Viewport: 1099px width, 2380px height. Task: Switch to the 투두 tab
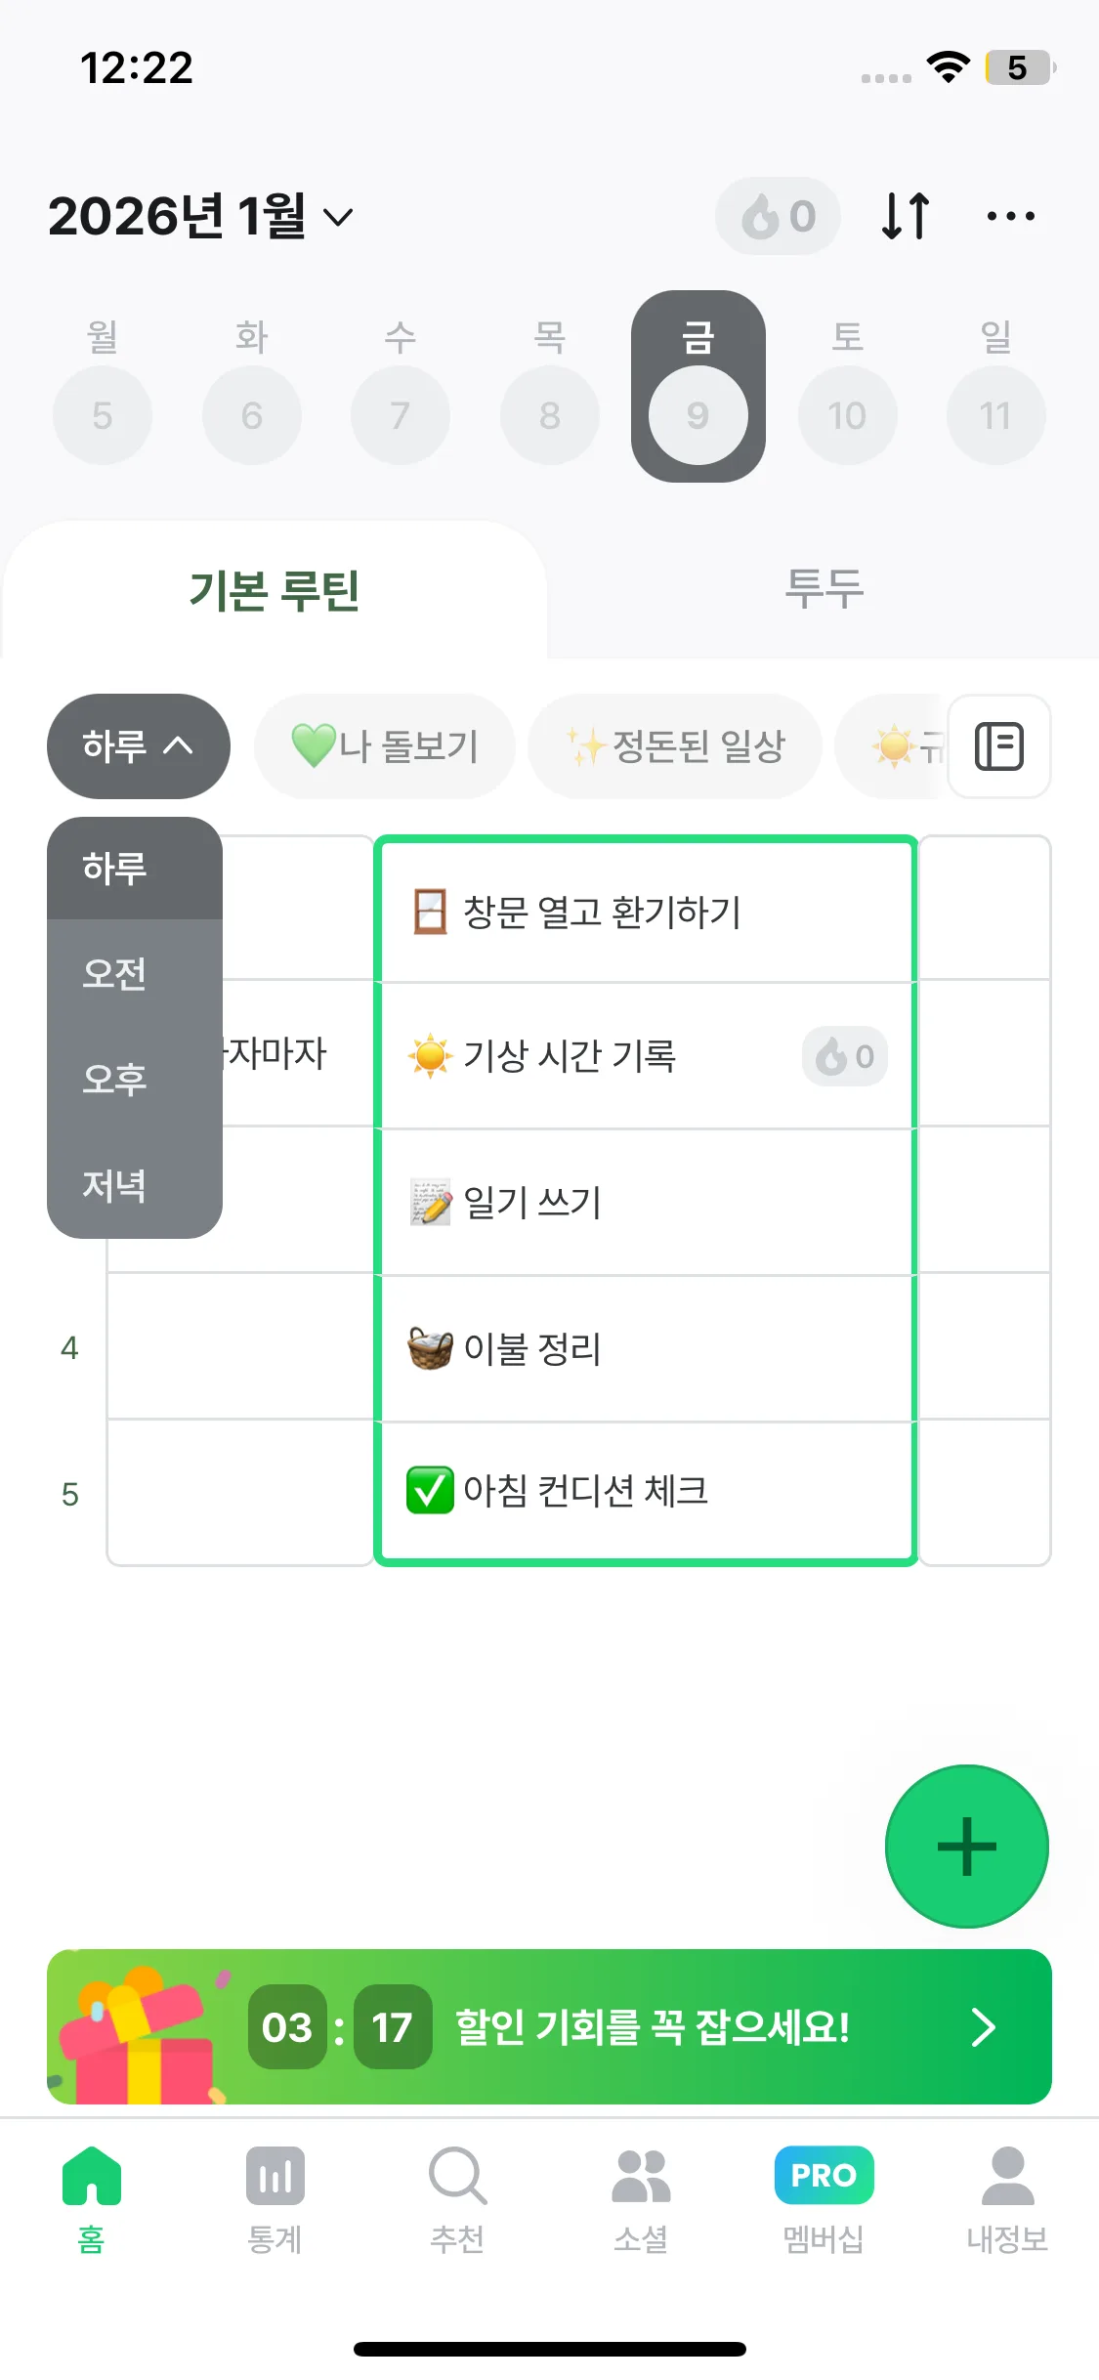(x=824, y=589)
